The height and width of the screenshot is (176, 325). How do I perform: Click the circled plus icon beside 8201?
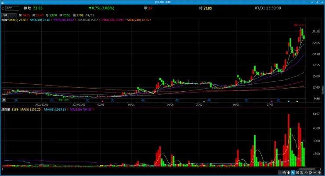click(3, 8)
